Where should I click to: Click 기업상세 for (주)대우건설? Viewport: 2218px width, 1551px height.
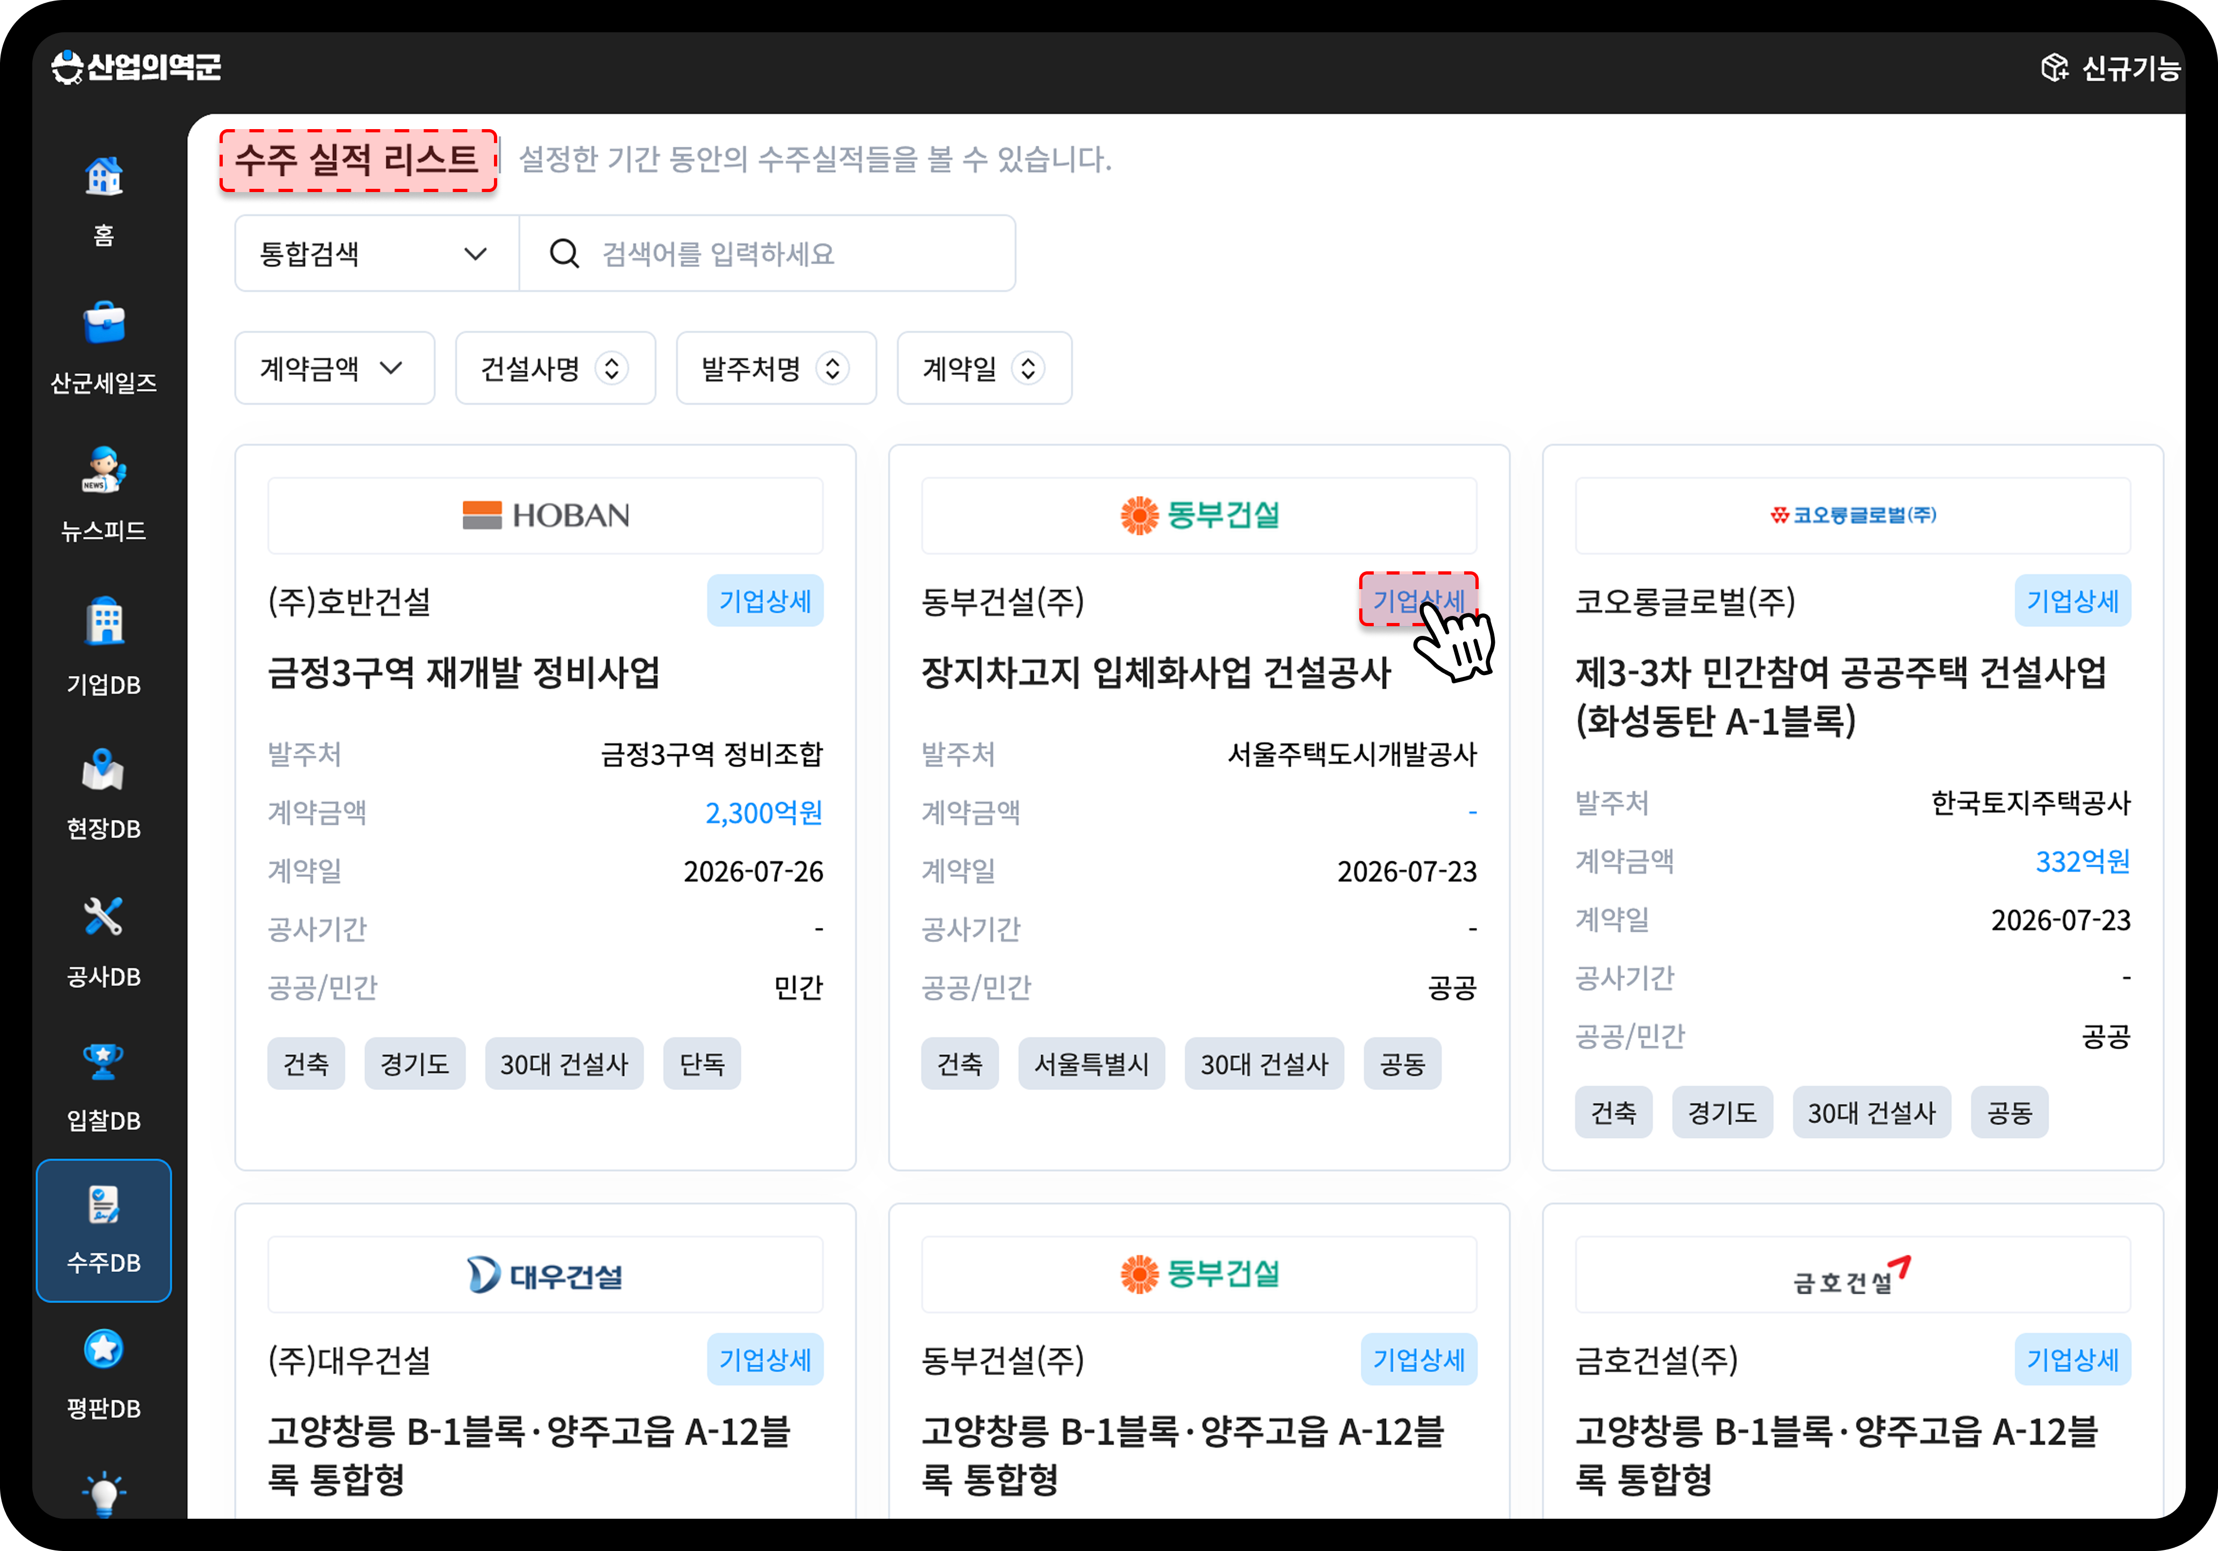(x=765, y=1360)
